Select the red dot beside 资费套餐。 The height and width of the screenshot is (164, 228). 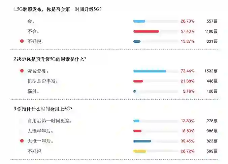(x=22, y=71)
